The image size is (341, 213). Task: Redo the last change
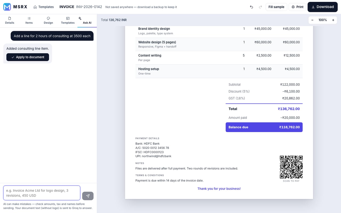[x=260, y=7]
